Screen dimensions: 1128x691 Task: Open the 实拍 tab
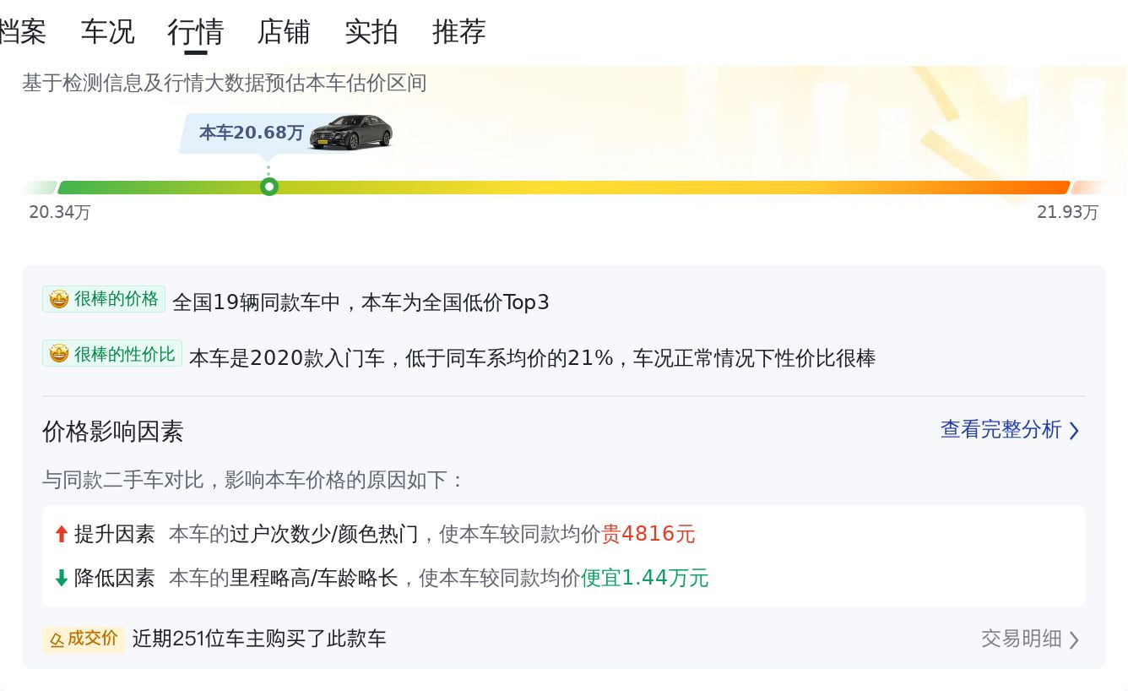pyautogui.click(x=371, y=32)
